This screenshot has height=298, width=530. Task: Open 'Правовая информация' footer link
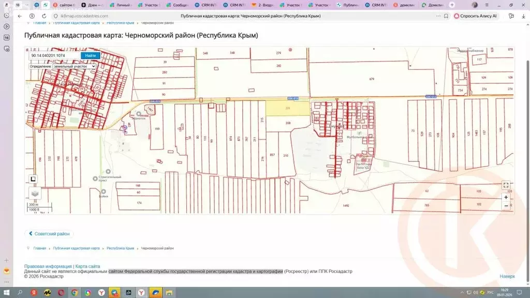tap(48, 266)
